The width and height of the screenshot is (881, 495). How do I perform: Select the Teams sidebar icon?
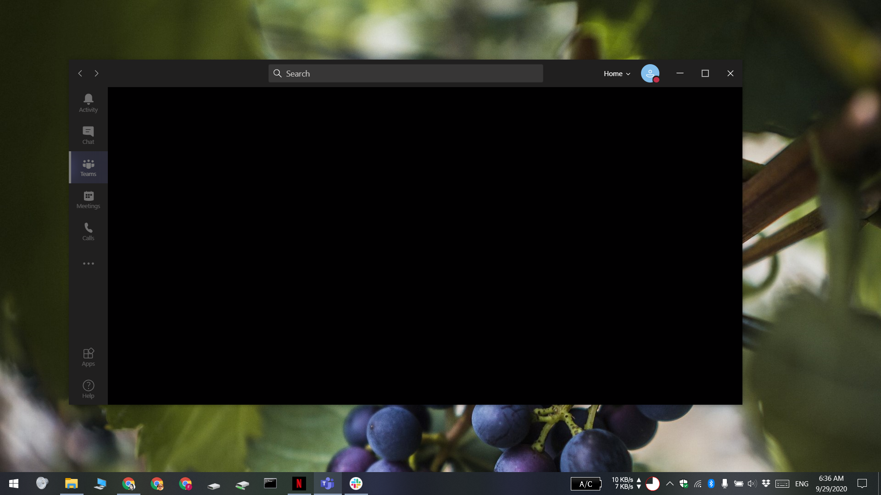pos(88,167)
